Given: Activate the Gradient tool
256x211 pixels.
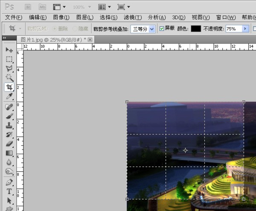Looking at the screenshot, I should point(9,153).
